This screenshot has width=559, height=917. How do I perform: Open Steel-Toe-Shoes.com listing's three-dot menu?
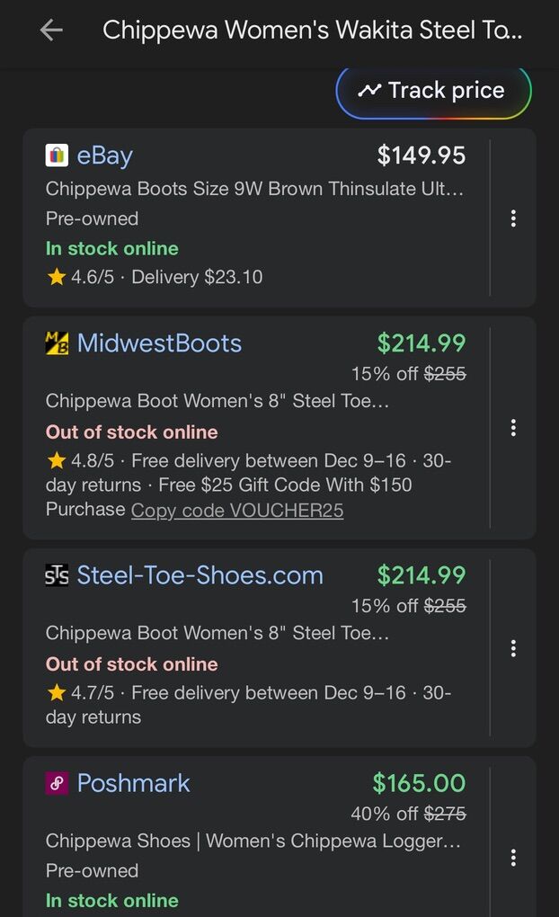(513, 648)
